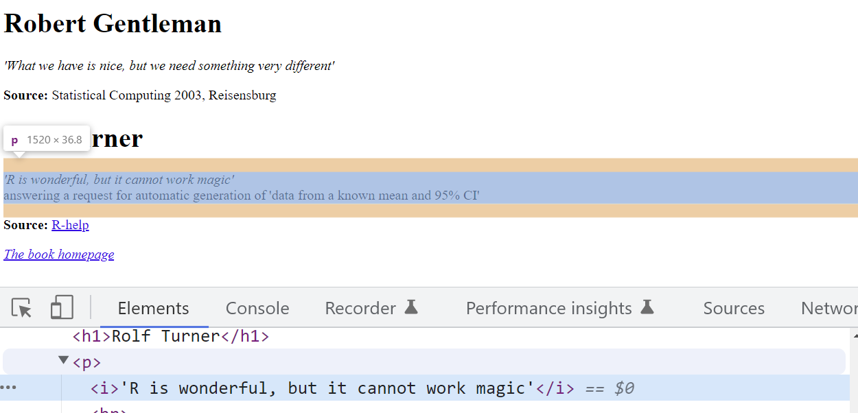
Task: Click the highlighted 'R is wonderful' quote on page
Action: 119,180
